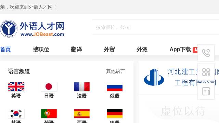
Task: Open the 搜职位 menu item
Action: pos(41,49)
